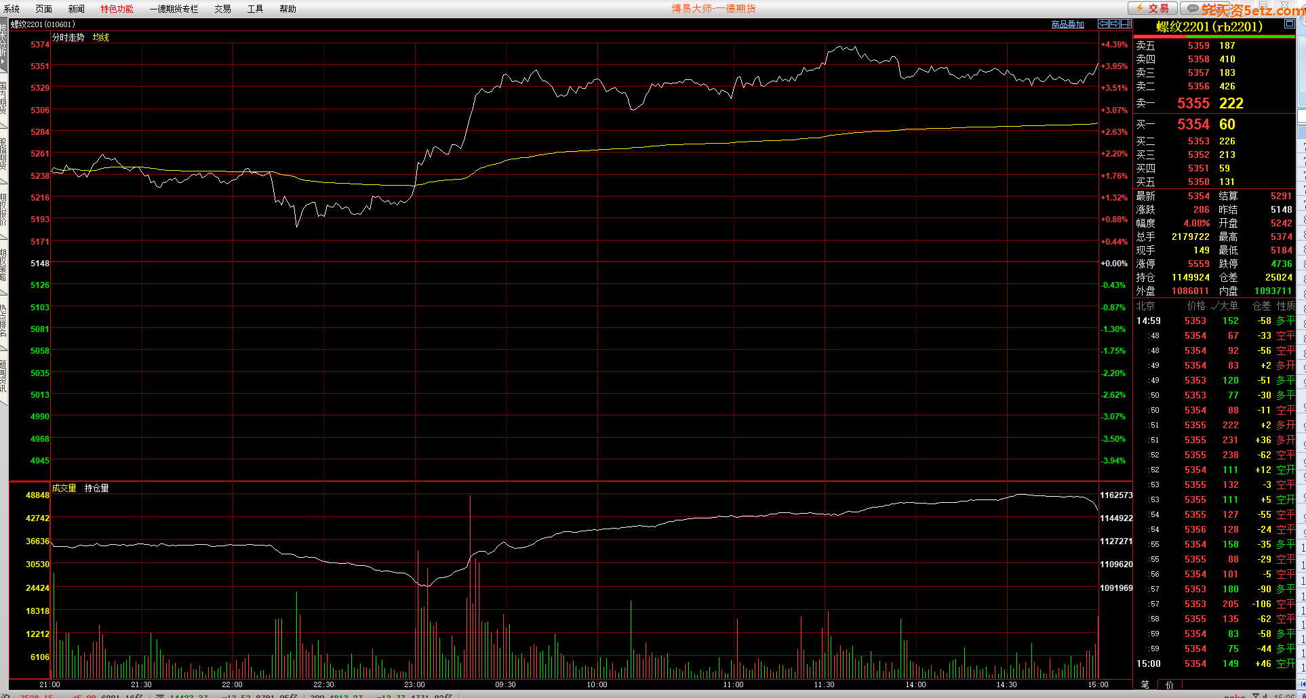
Task: Select the 笔 tab under tick list
Action: (x=1145, y=684)
